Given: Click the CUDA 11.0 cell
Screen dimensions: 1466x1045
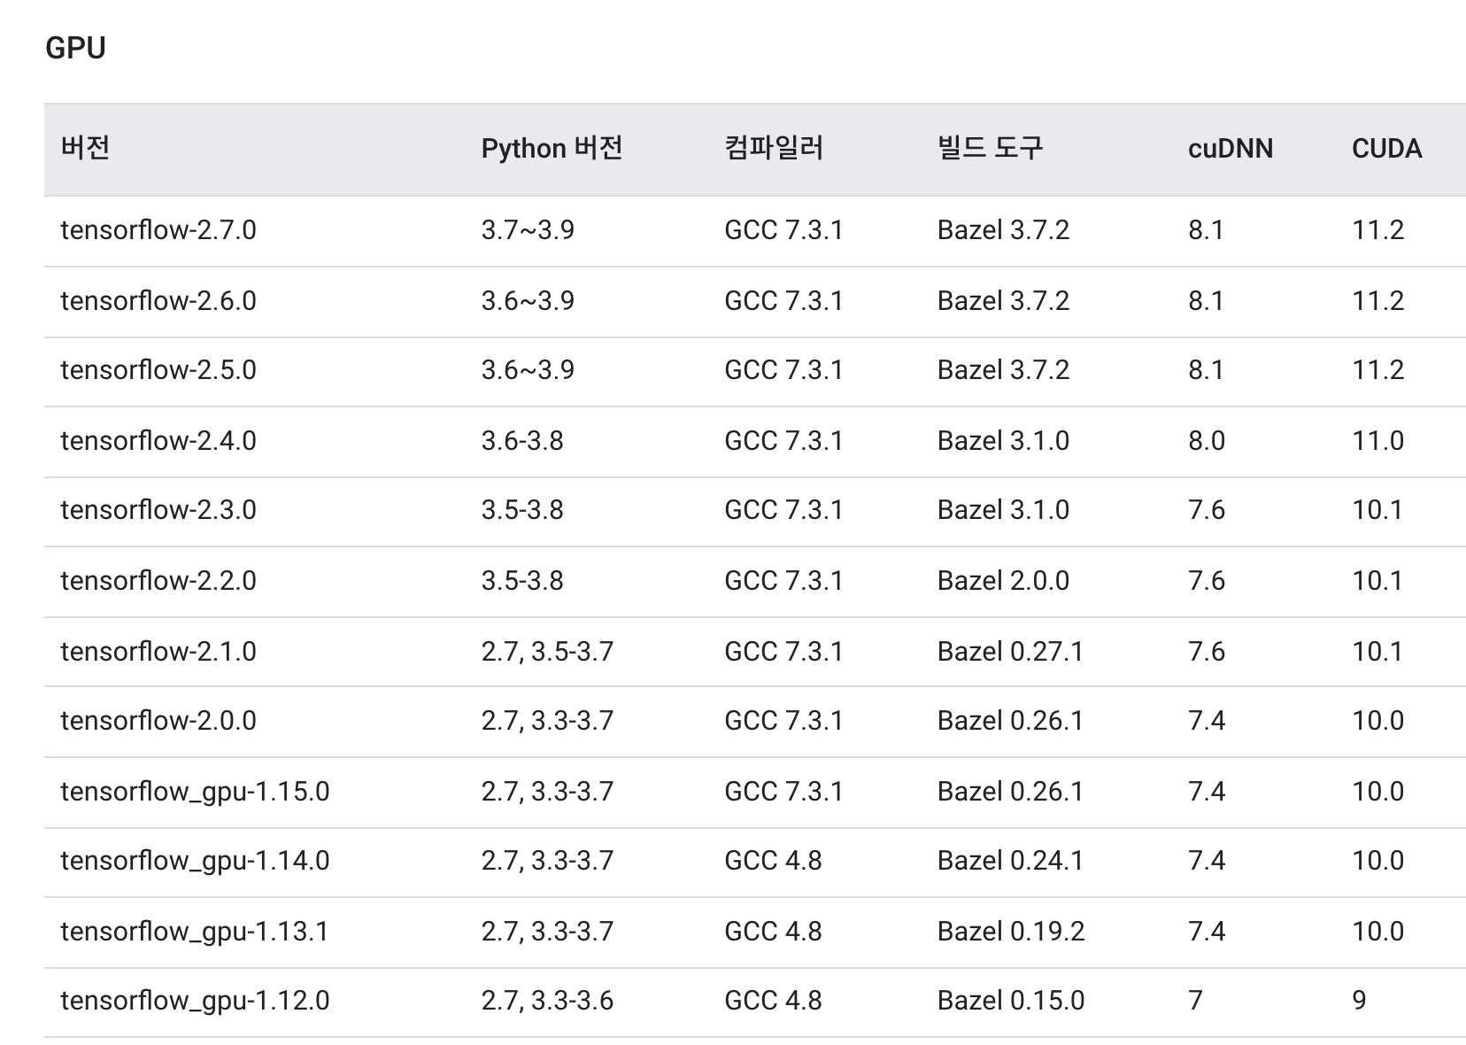Looking at the screenshot, I should tap(1377, 441).
